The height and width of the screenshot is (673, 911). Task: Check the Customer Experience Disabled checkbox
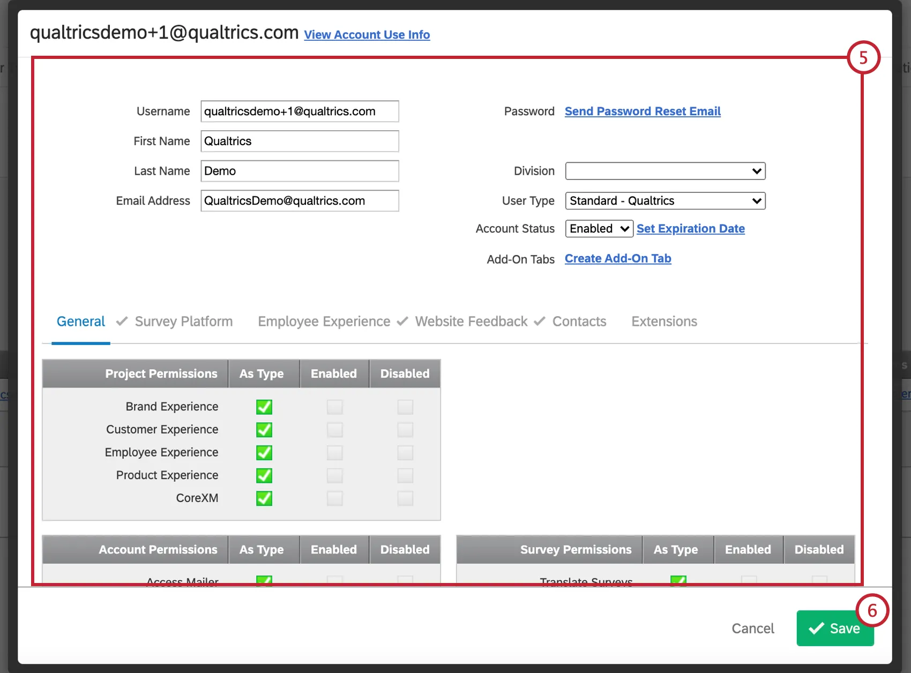click(405, 430)
